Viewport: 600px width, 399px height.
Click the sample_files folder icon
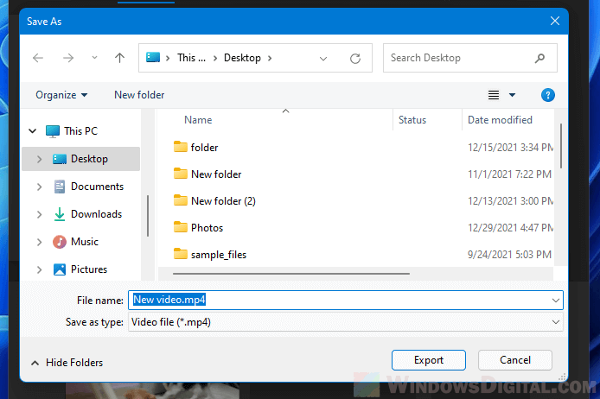tap(180, 254)
